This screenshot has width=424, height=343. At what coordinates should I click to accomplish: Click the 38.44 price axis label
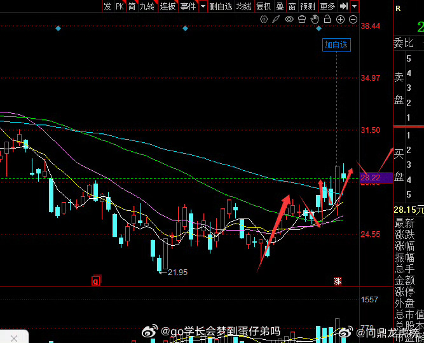(370, 26)
